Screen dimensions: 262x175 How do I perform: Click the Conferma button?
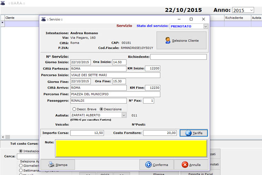coord(157,165)
